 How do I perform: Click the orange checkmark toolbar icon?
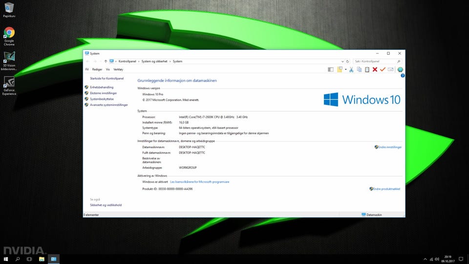point(383,69)
